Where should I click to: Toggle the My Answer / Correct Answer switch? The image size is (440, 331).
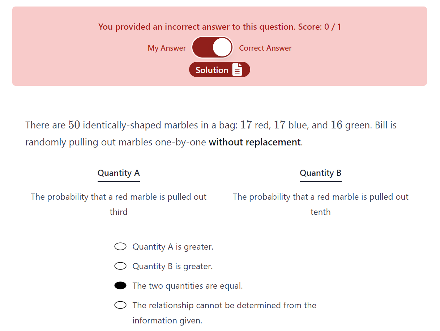212,48
